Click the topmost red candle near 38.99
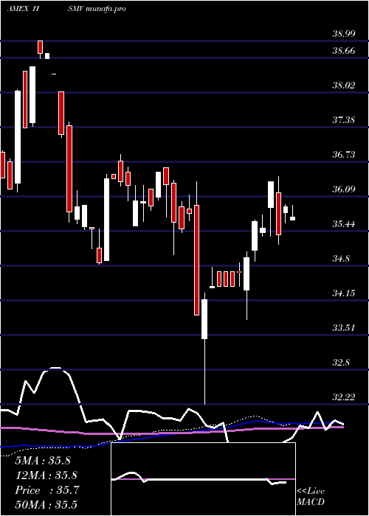Screen dimensions: 369x516 click(x=40, y=47)
